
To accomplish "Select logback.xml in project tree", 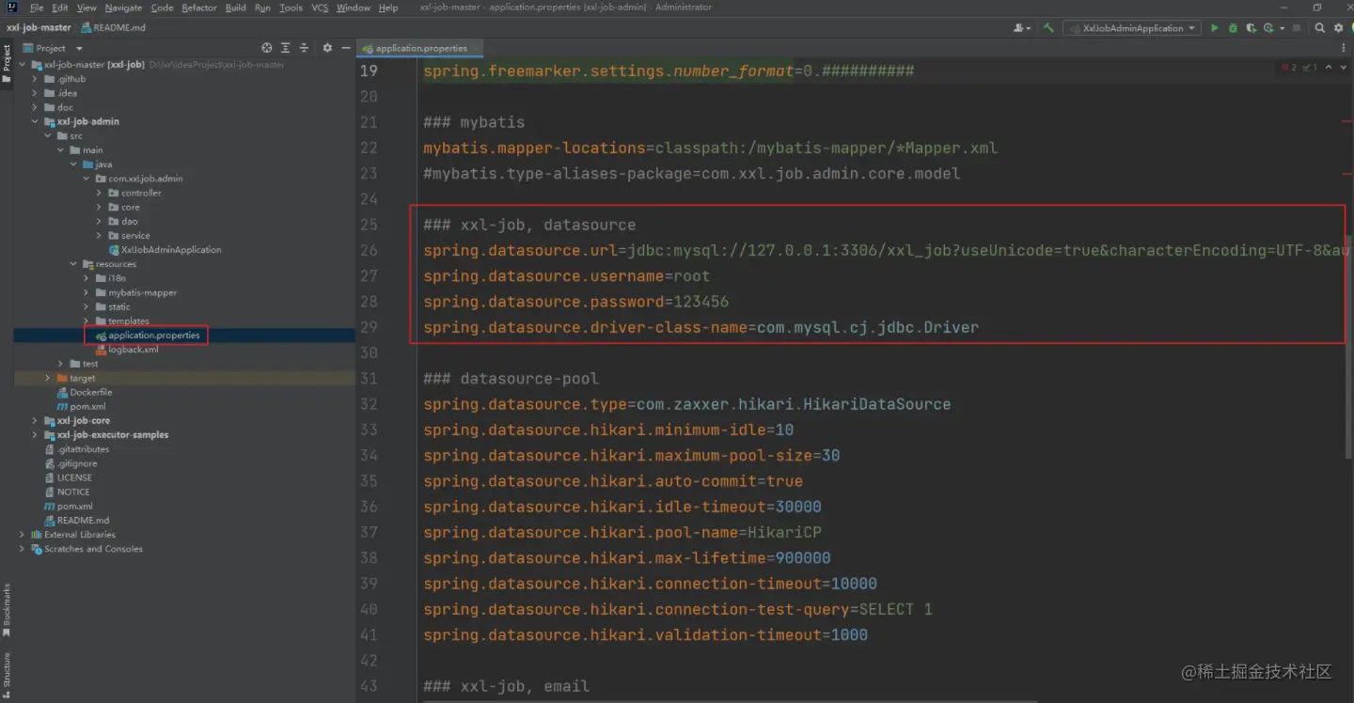I will (126, 350).
